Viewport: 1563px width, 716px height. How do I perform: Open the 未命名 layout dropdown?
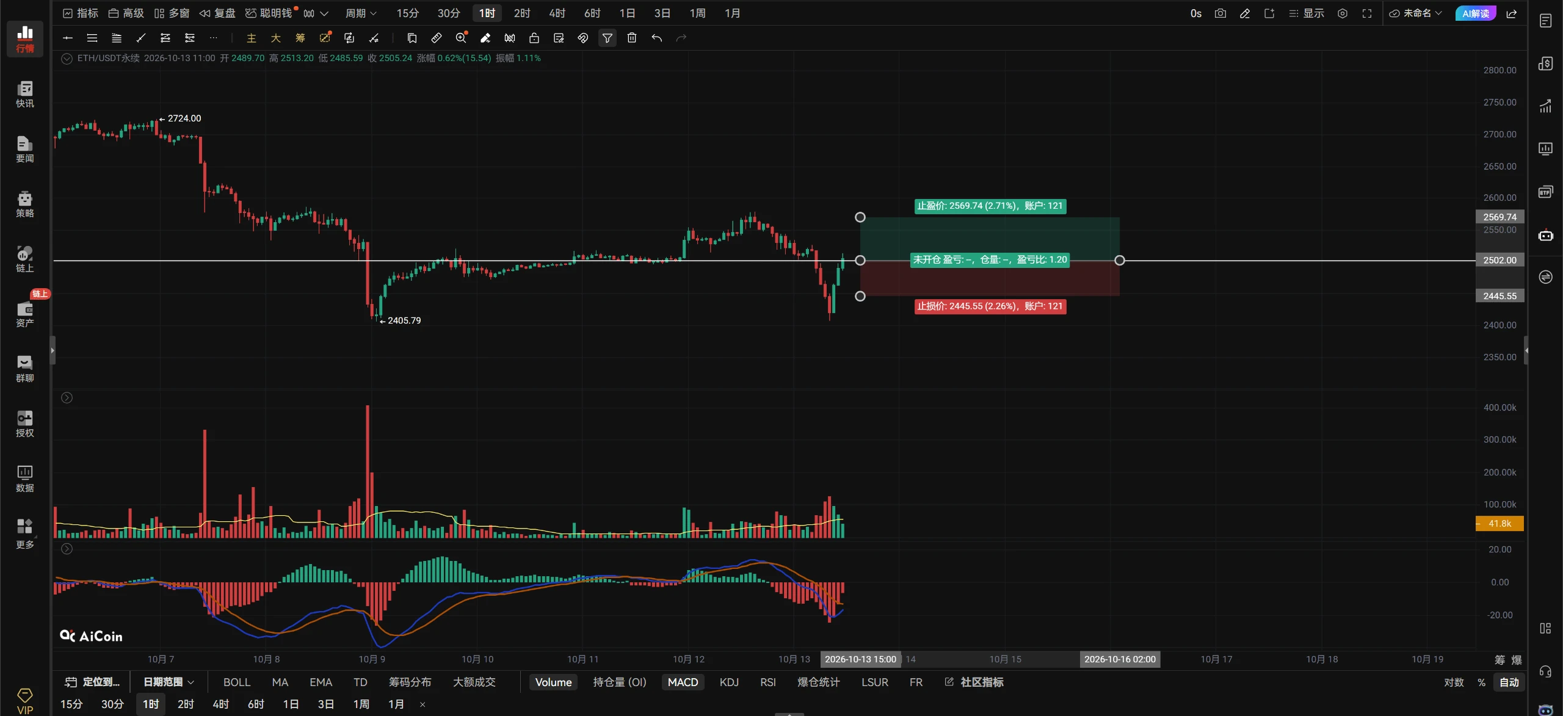point(1416,13)
